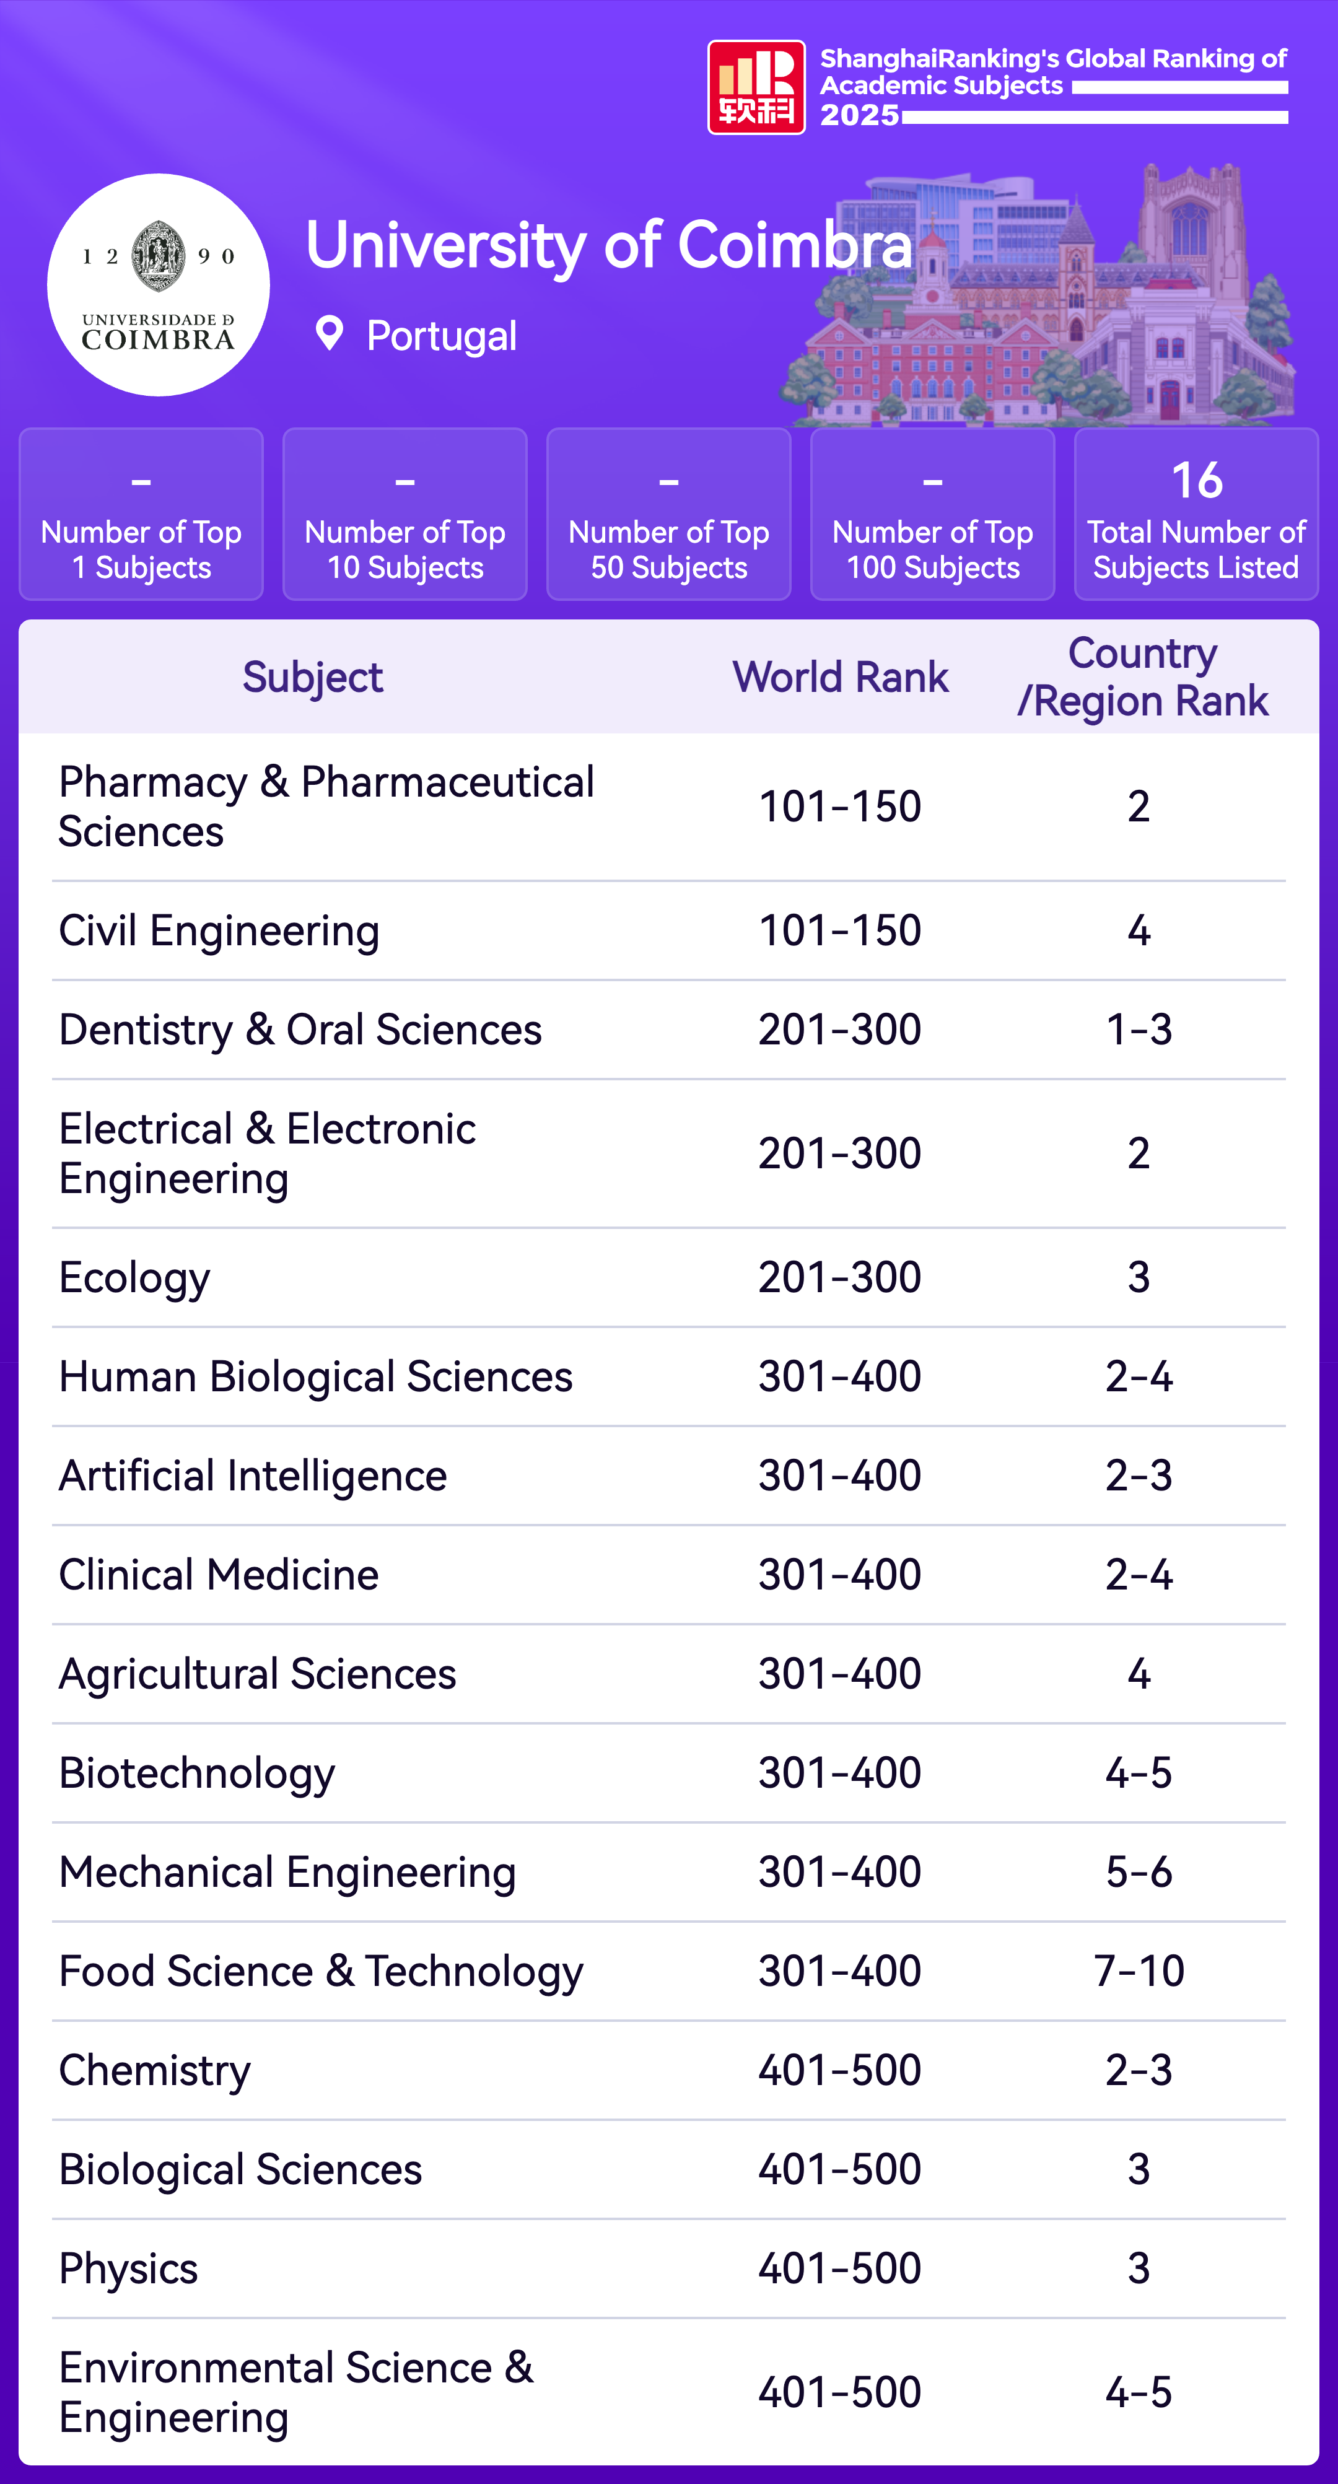Click the Clinical Medicine subject entry
Viewport: 1338px width, 2484px height.
point(219,1575)
